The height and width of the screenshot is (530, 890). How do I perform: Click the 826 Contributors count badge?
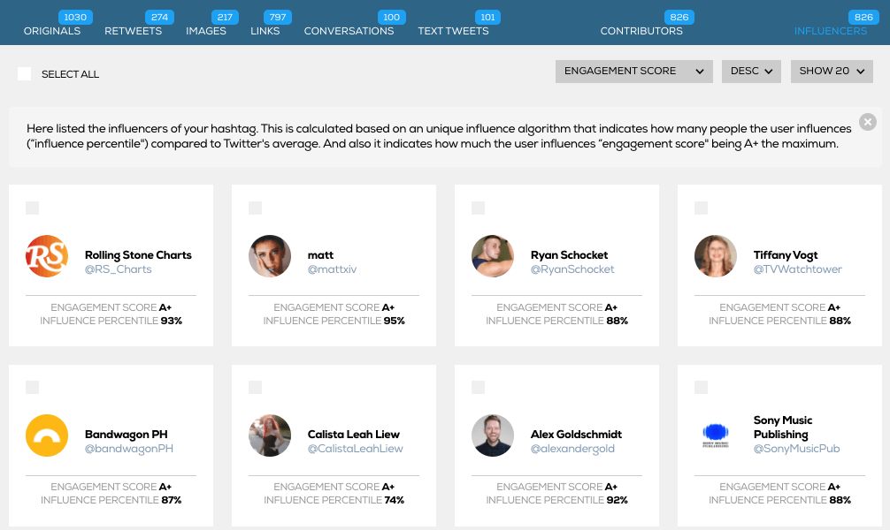click(679, 17)
